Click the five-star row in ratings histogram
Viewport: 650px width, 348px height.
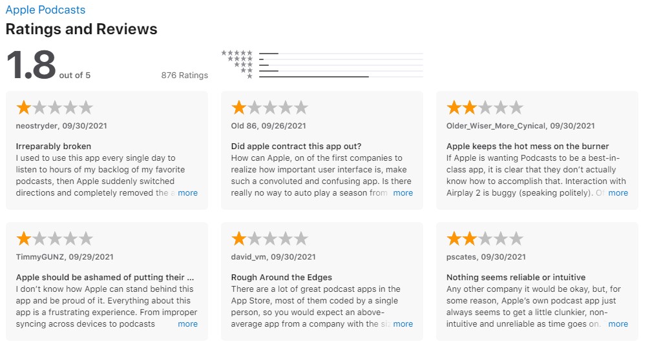click(322, 53)
